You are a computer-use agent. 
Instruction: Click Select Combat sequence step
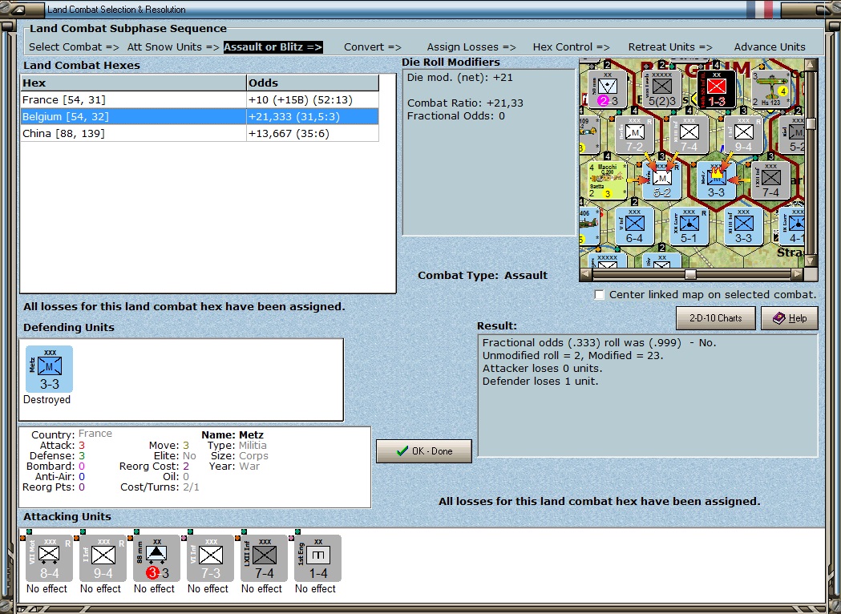point(74,47)
